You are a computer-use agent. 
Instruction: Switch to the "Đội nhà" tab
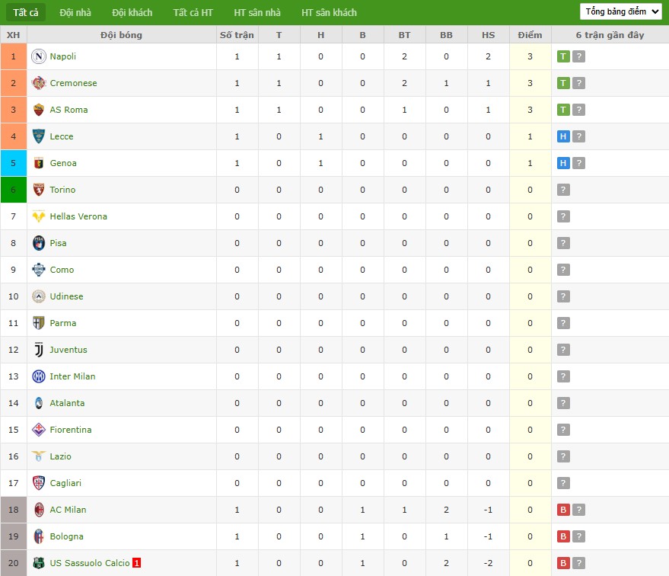(75, 12)
